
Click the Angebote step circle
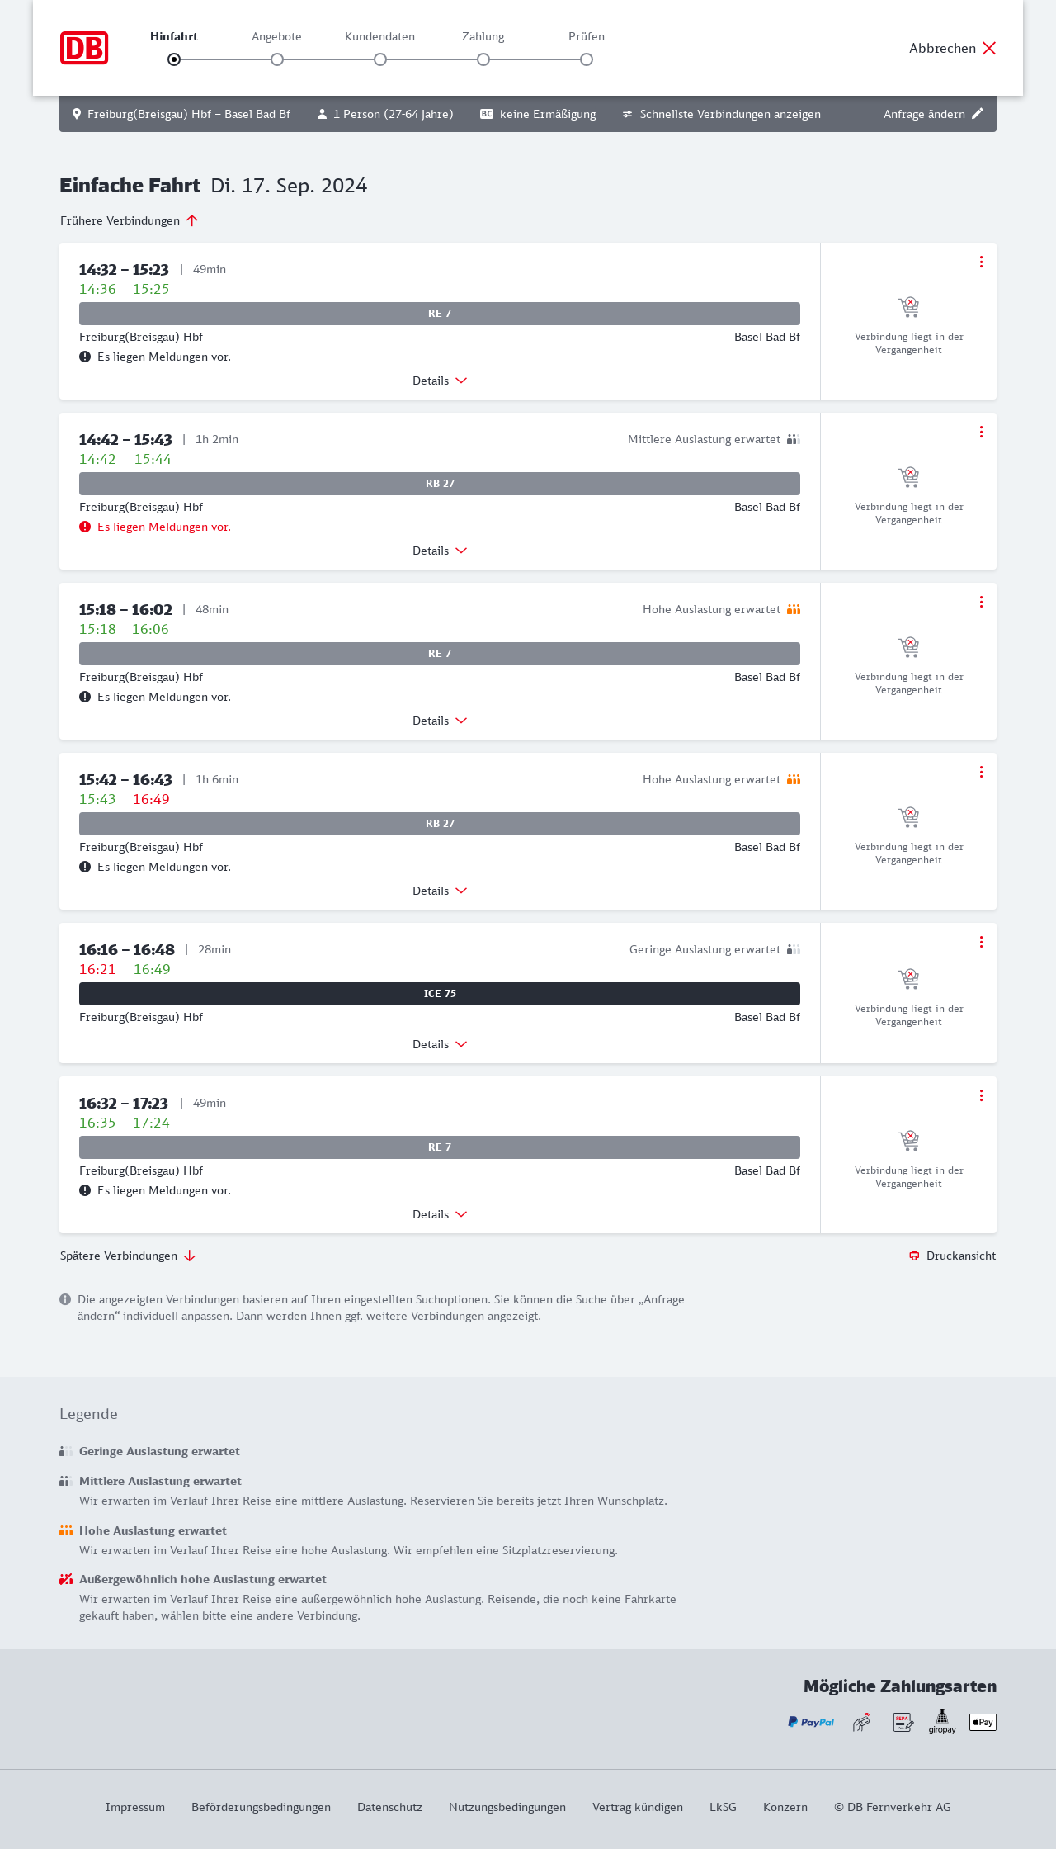[277, 59]
